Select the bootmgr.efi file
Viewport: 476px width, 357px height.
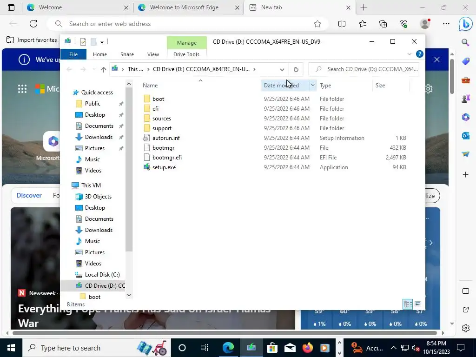pos(167,158)
